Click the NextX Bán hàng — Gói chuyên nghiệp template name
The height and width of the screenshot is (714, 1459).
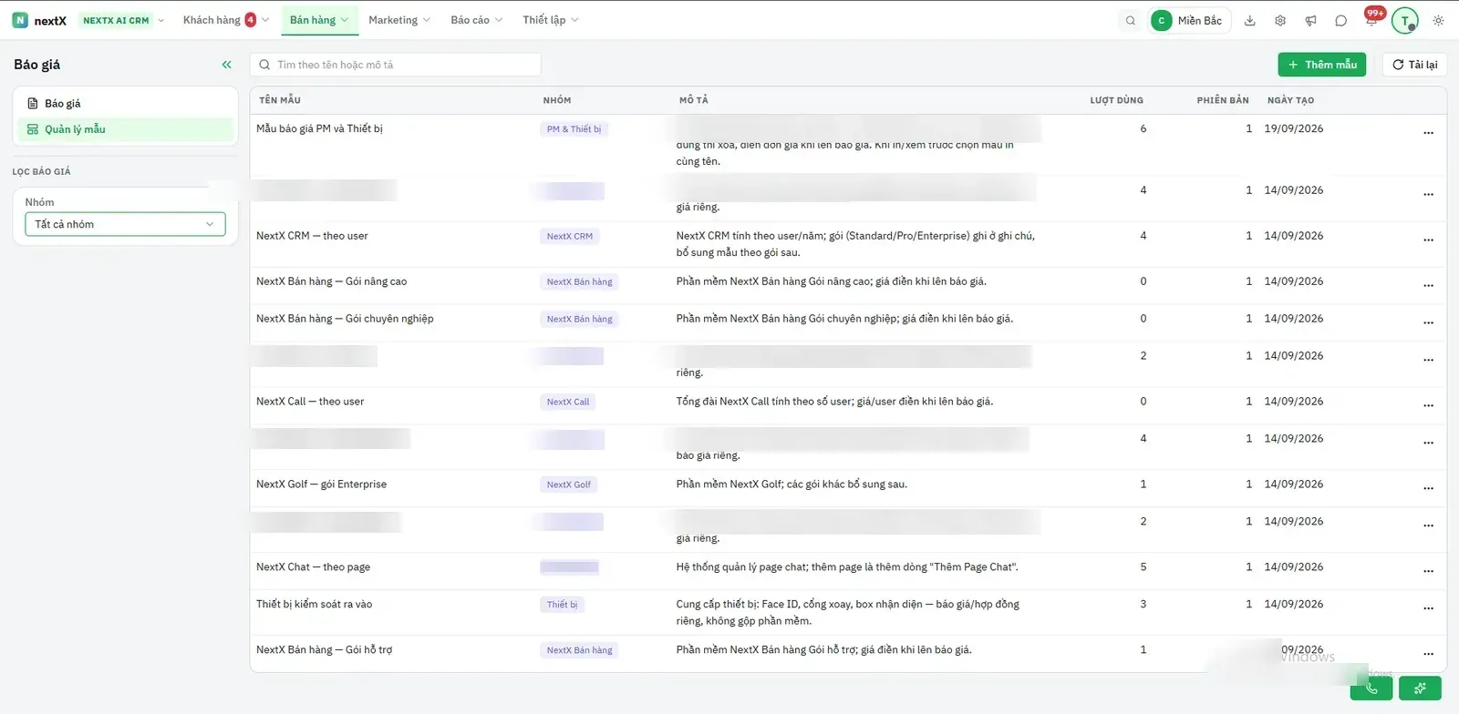345,319
